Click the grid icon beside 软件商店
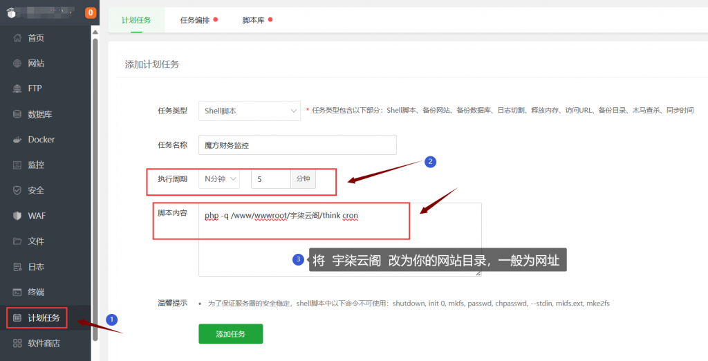This screenshot has width=708, height=361. coord(17,343)
